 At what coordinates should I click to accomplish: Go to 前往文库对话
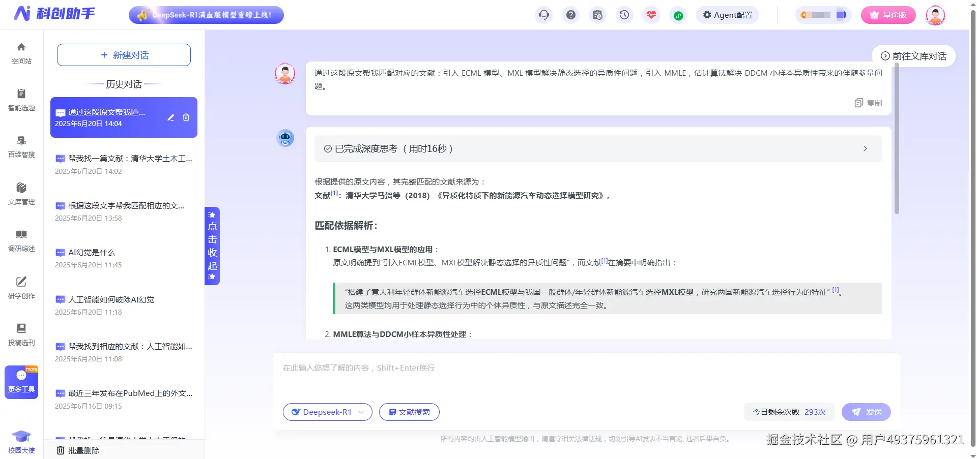pyautogui.click(x=914, y=56)
